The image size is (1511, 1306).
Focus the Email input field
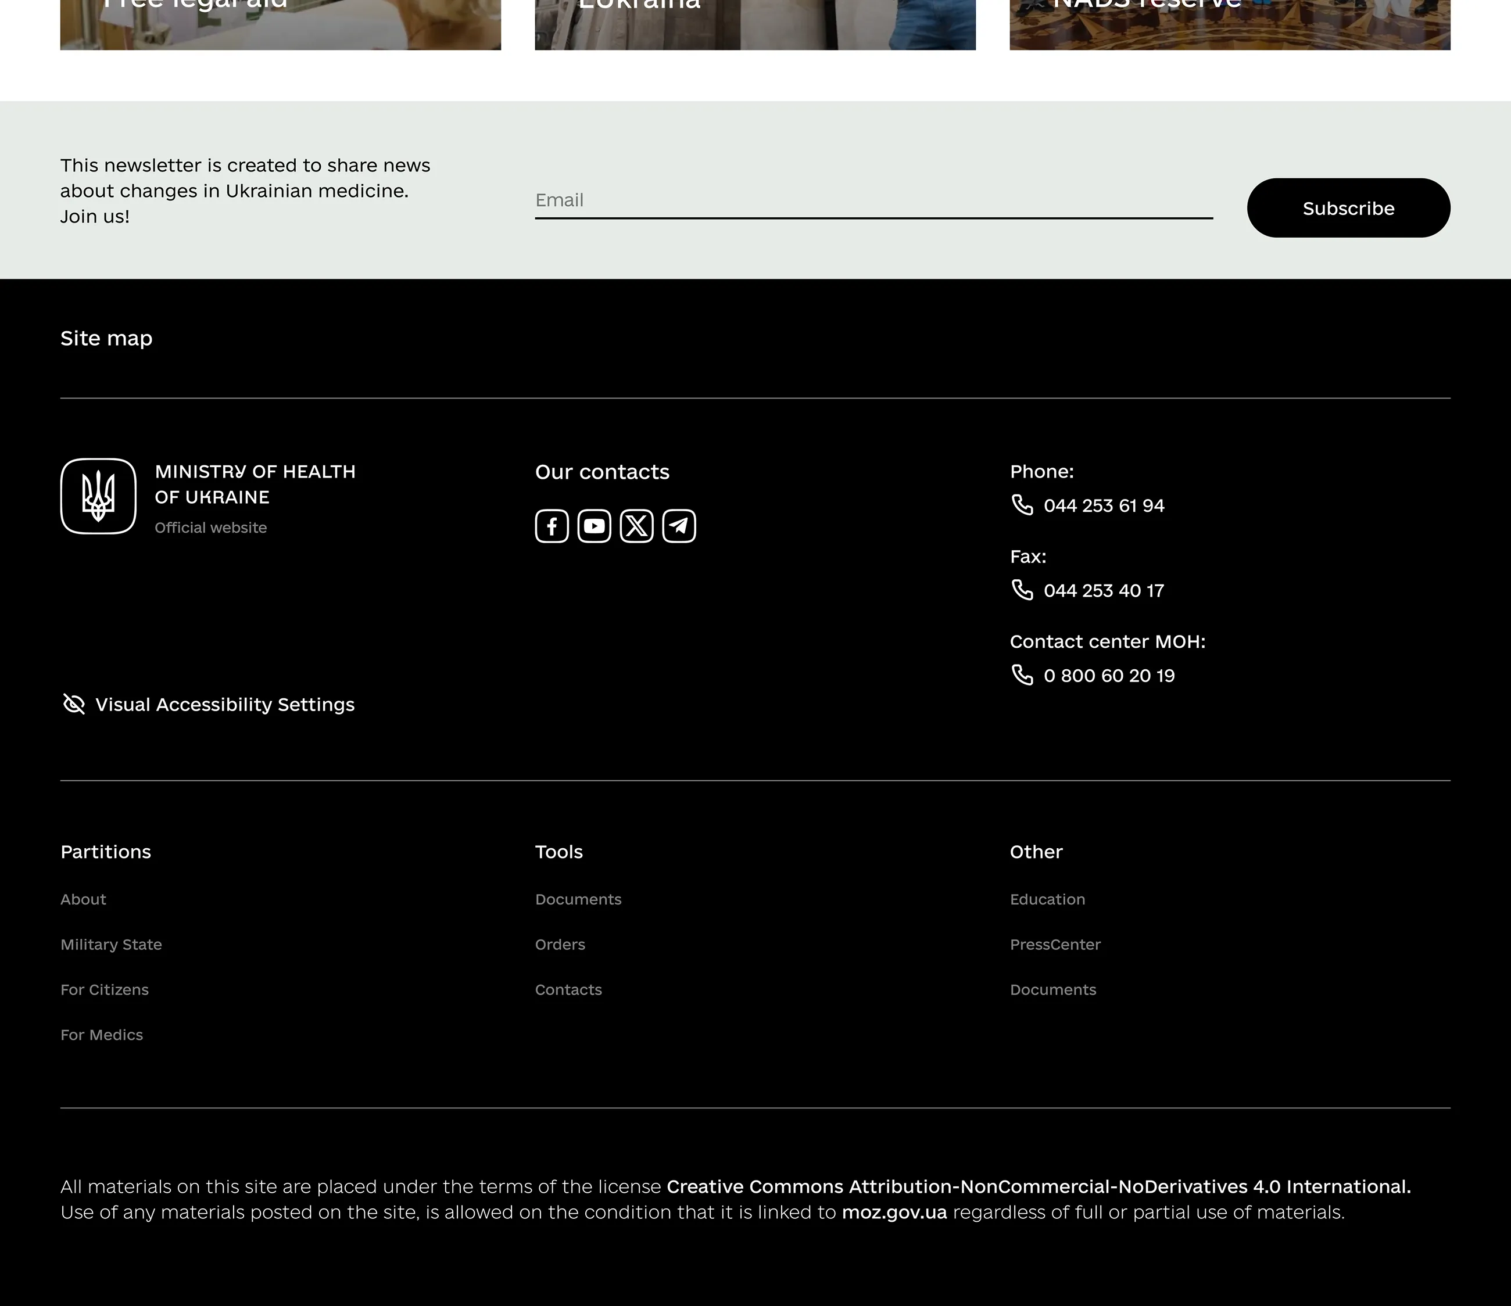(873, 200)
